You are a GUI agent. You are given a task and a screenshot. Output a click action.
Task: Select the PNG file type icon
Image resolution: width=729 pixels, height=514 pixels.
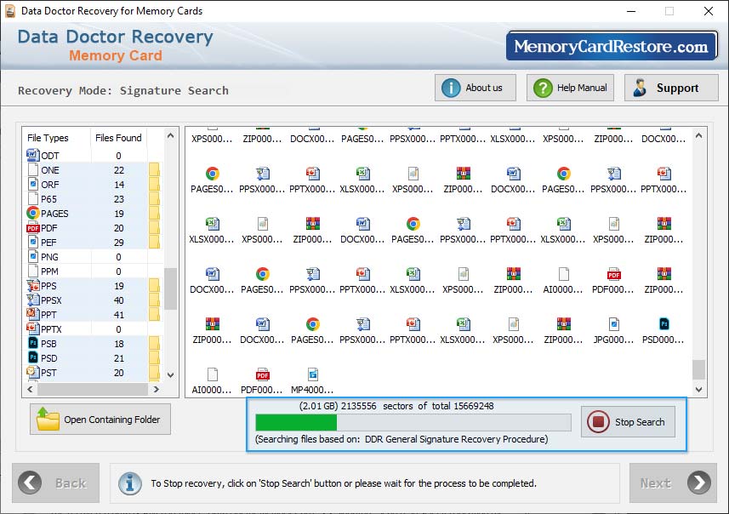click(32, 256)
